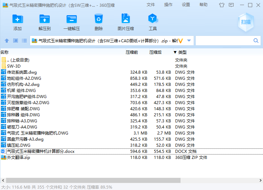Click the 扫描 (Scan) hexagon button

coord(246,22)
